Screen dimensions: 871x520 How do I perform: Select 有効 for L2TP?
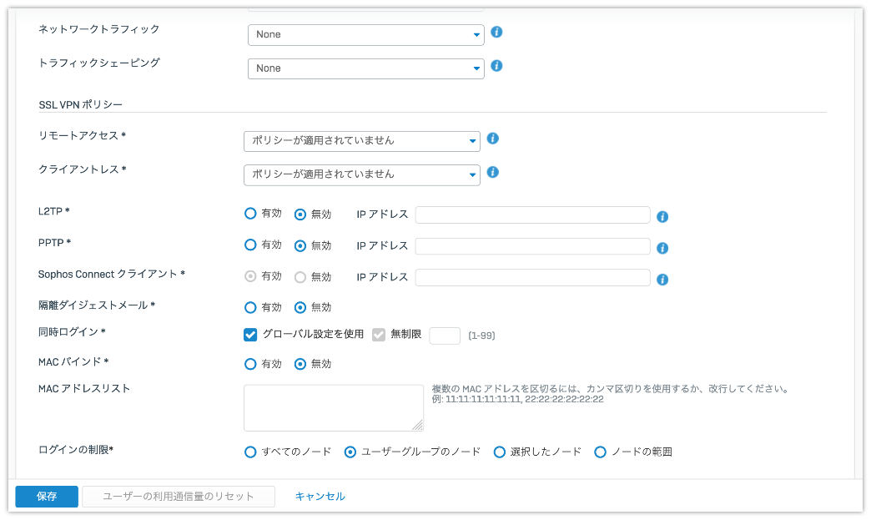click(250, 214)
